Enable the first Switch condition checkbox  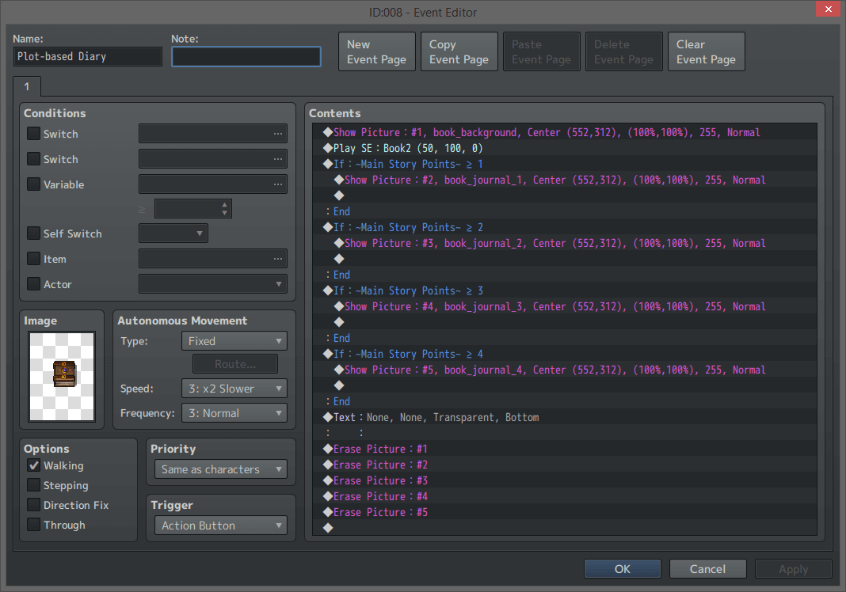[33, 134]
